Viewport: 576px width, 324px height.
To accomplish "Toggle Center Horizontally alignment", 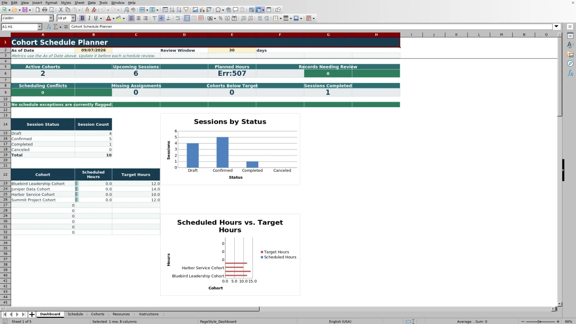I will 138,18.
